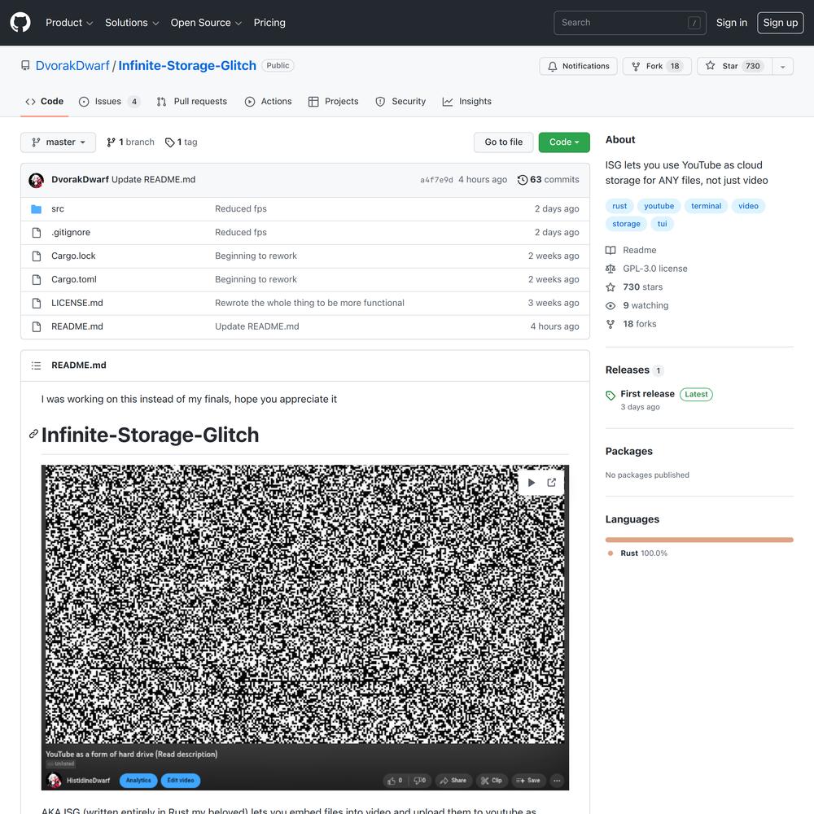The height and width of the screenshot is (814, 814).
Task: View the 63 commits history
Action: 548,180
